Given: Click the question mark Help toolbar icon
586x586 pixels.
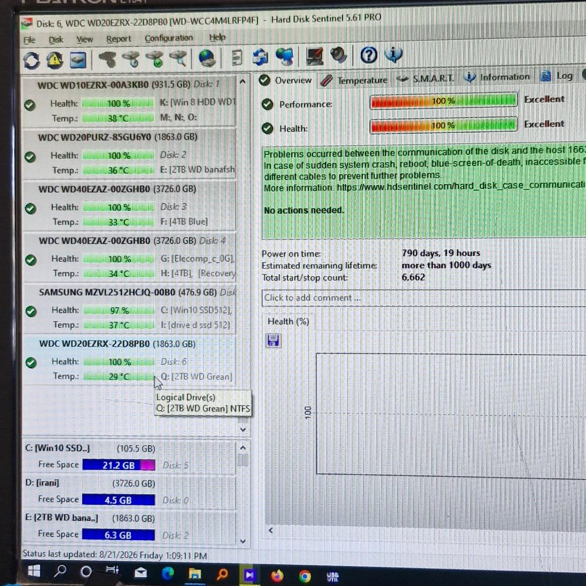Looking at the screenshot, I should 369,56.
